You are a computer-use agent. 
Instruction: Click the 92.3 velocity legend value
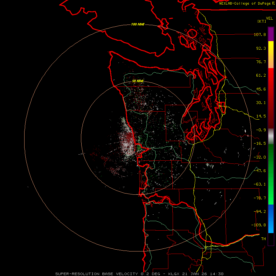tap(261, 48)
